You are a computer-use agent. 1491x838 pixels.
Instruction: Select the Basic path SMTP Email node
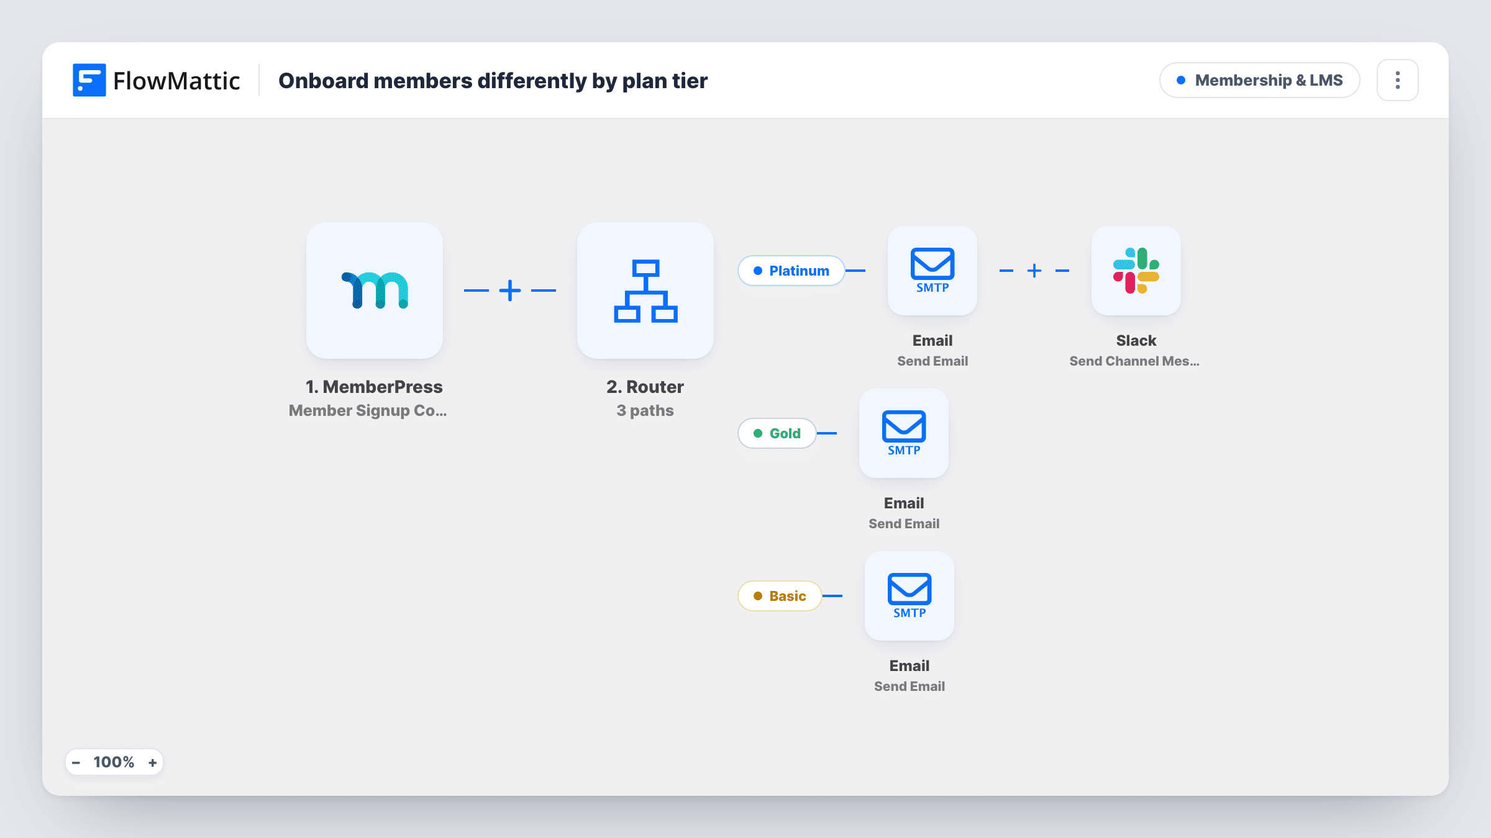click(910, 596)
